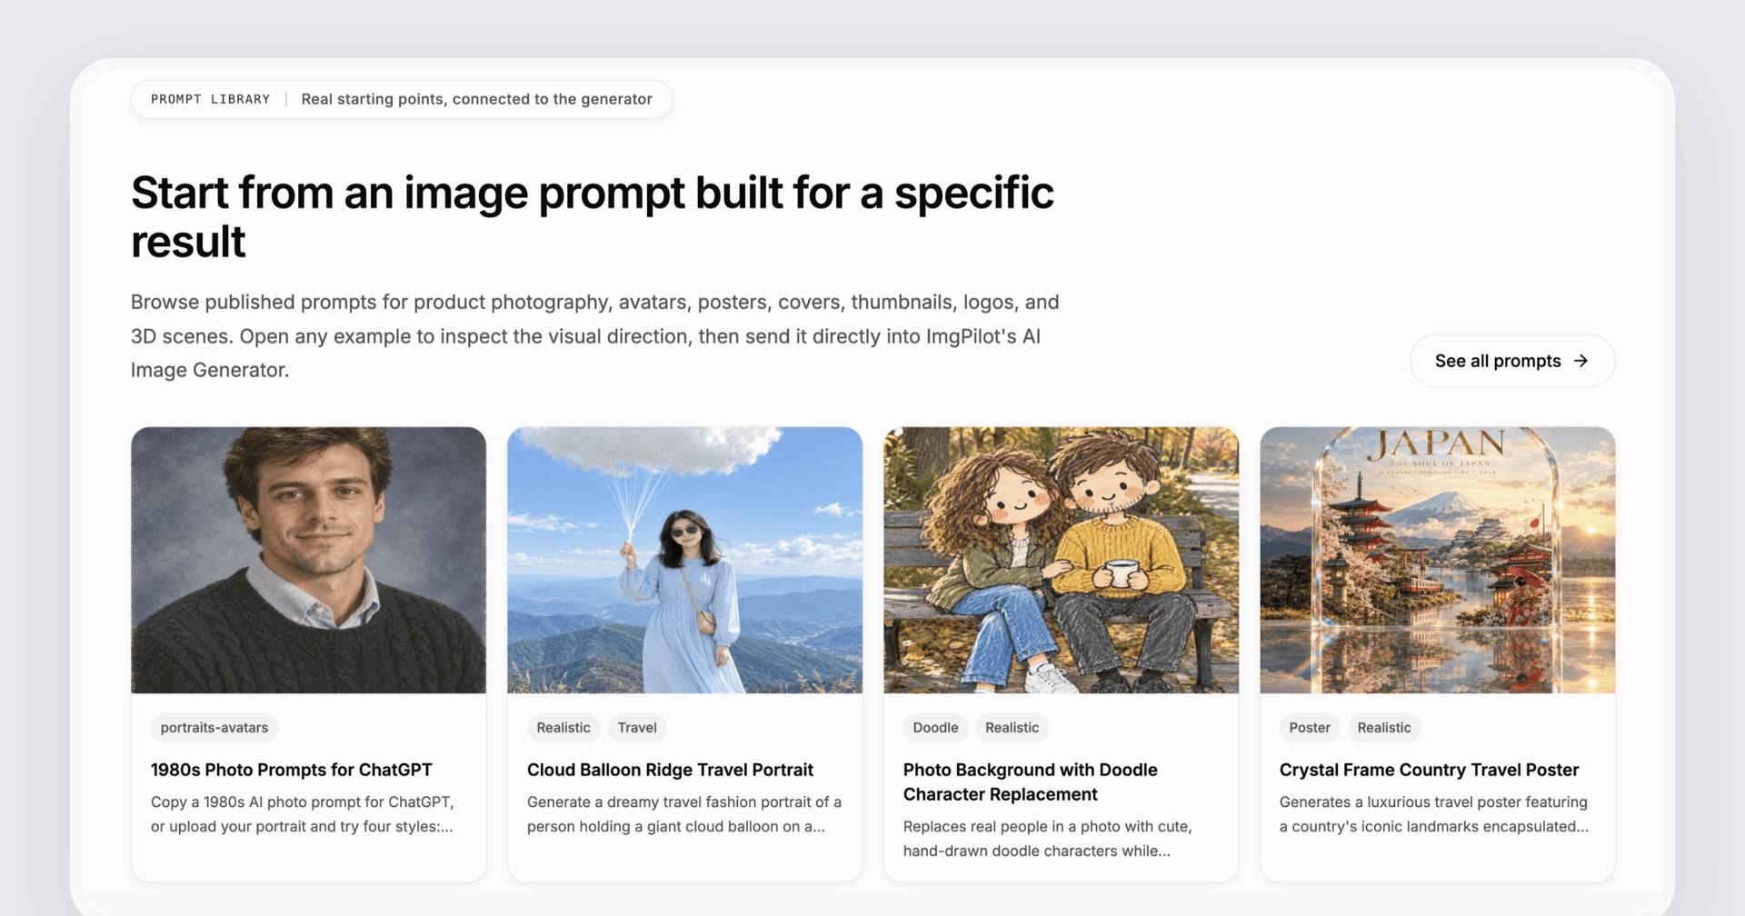Open Photo Background with Doodle Character Replacement title
The image size is (1745, 916).
pyautogui.click(x=1031, y=782)
